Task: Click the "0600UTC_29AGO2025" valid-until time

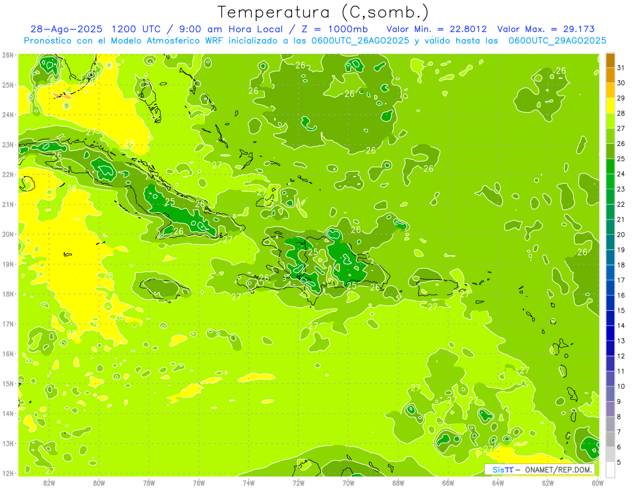Action: pyautogui.click(x=557, y=41)
